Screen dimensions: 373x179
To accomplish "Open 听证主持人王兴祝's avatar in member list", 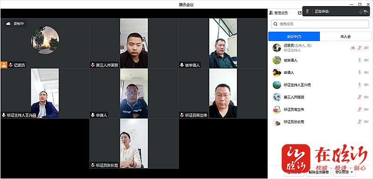I will coord(276,85).
